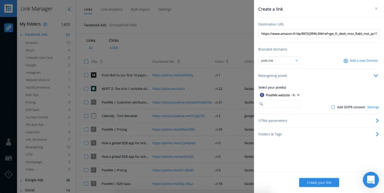This screenshot has height=193, width=384.
Task: Click Medium favicon of From Bali row
Action: [94, 75]
